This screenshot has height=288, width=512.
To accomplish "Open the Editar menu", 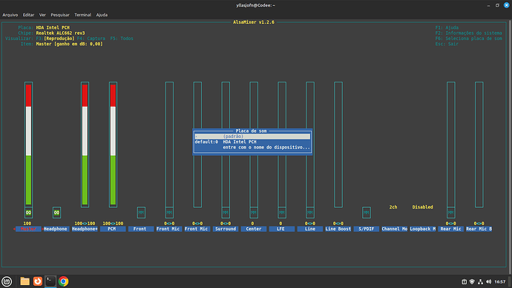I will [28, 15].
